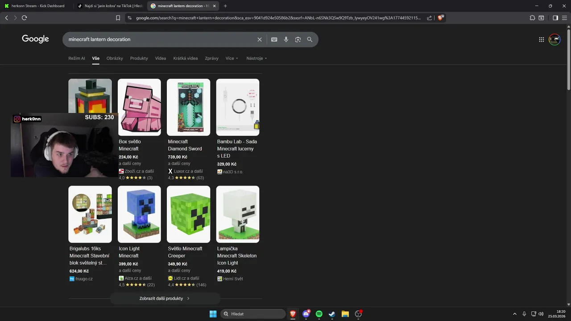Submit the search with the magnifier icon
This screenshot has height=321, width=571.
310,40
